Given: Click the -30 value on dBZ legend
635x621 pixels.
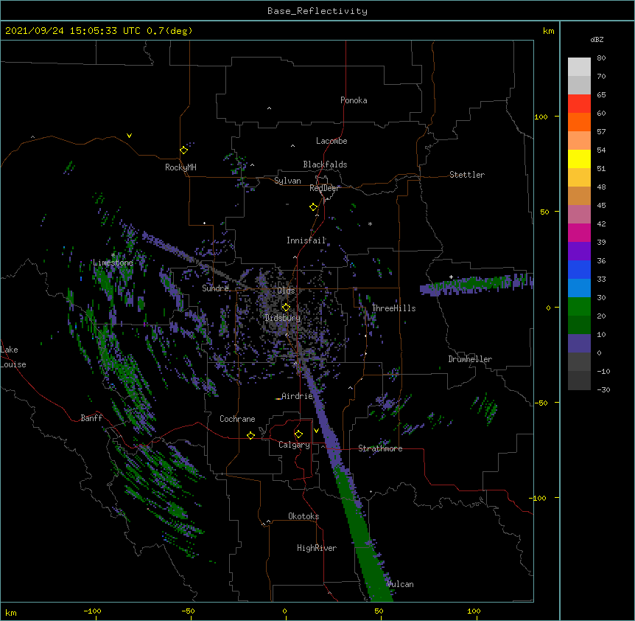Looking at the screenshot, I should pos(603,389).
